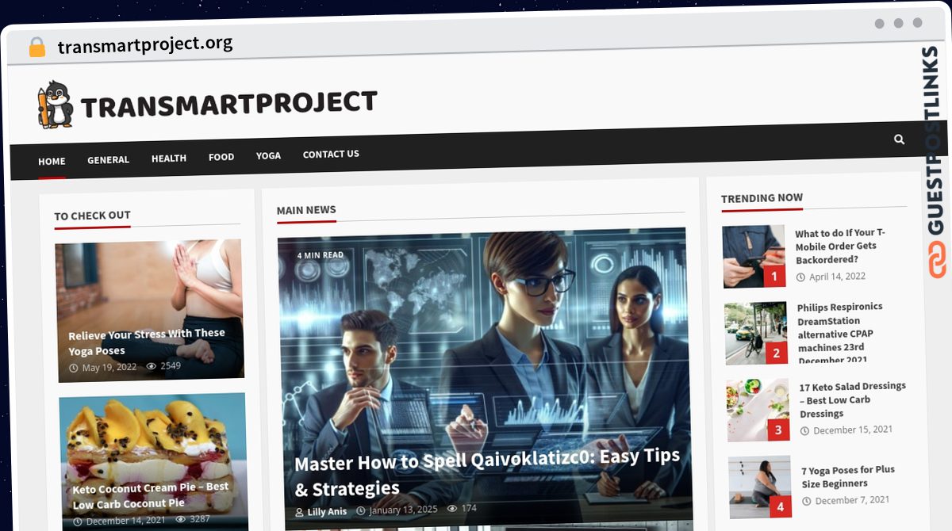This screenshot has width=952, height=531.
Task: Go to the Food category
Action: (221, 157)
